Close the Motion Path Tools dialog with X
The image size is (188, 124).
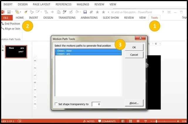click(140, 38)
